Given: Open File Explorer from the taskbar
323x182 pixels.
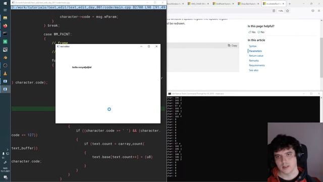Looking at the screenshot, I should (5, 18).
